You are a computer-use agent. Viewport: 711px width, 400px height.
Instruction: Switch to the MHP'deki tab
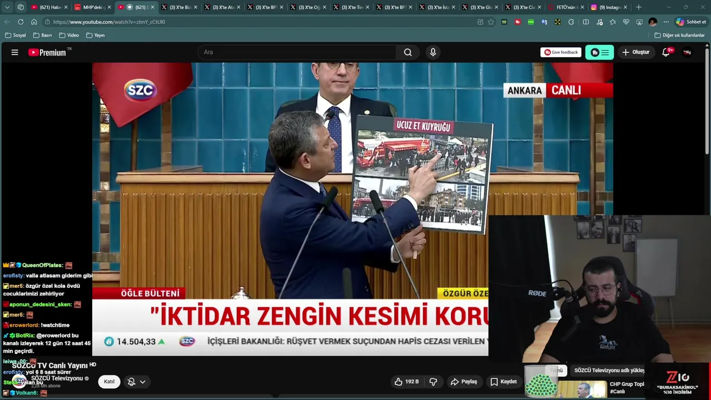(92, 7)
